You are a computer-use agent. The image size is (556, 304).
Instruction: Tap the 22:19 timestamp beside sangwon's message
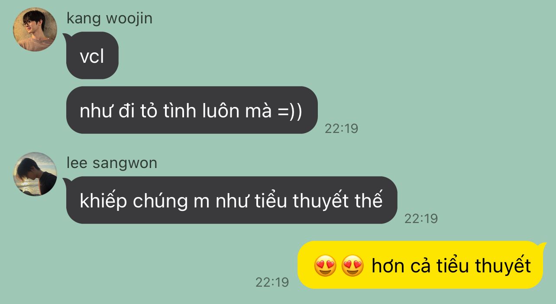click(x=421, y=219)
